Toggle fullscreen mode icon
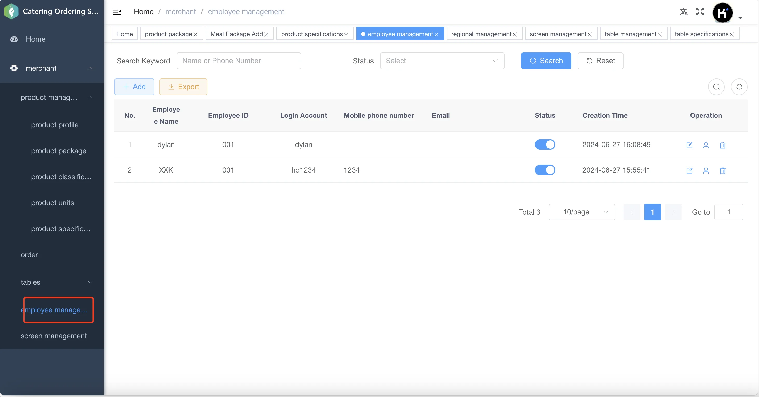Viewport: 759px width, 397px height. tap(700, 11)
